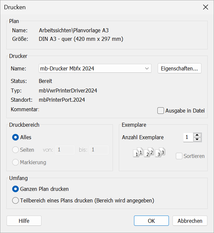Image resolution: width=214 pixels, height=233 pixels.
Task: Click the dropdown chevron beside mb-Drucker Mbfx 2024
Action: click(x=147, y=68)
